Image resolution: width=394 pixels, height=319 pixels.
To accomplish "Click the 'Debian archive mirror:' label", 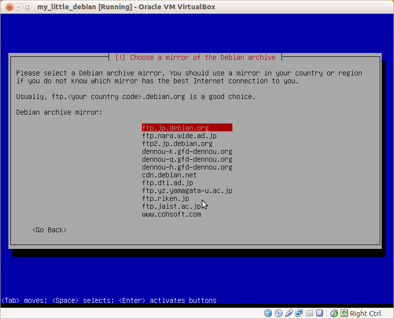I will coord(59,112).
